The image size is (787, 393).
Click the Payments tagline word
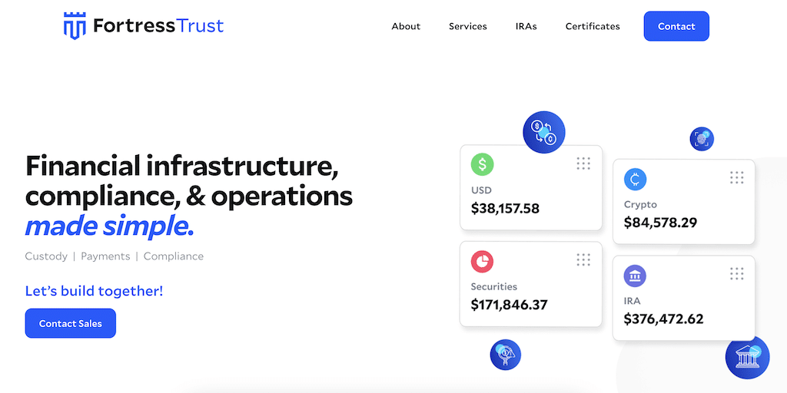pyautogui.click(x=105, y=256)
